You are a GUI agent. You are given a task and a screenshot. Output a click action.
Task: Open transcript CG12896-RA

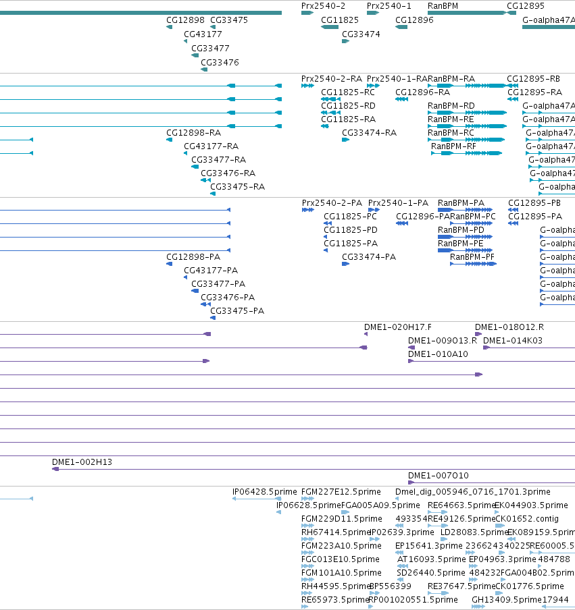tap(422, 92)
